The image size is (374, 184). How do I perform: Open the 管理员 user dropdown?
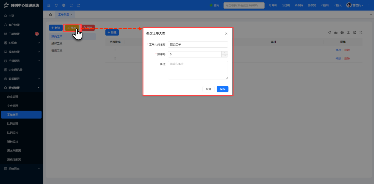point(355,5)
